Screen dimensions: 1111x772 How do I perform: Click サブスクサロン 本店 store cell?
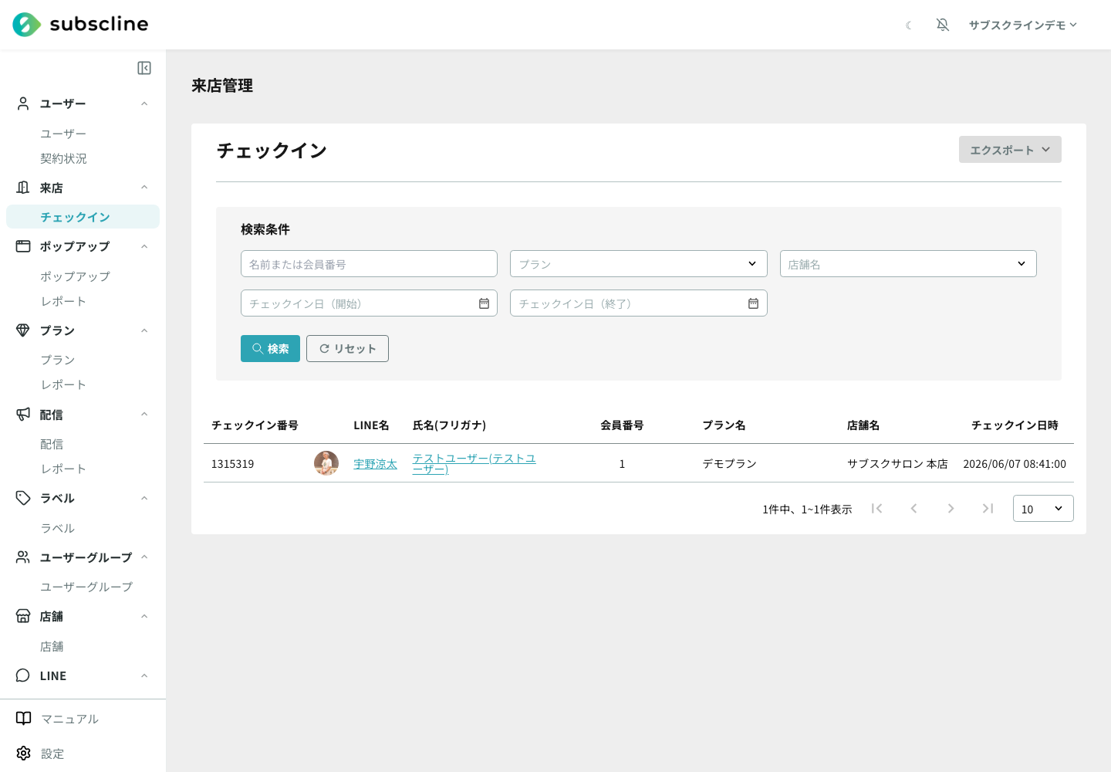point(897,464)
